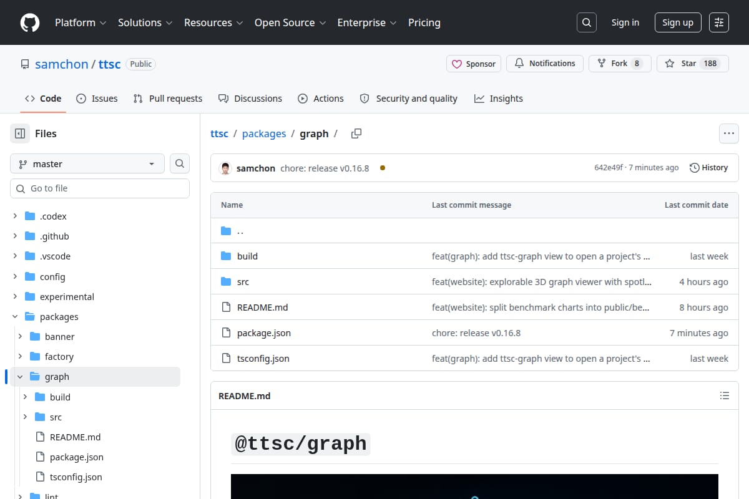Click parent directory folder icon
749x499 pixels.
click(x=226, y=231)
